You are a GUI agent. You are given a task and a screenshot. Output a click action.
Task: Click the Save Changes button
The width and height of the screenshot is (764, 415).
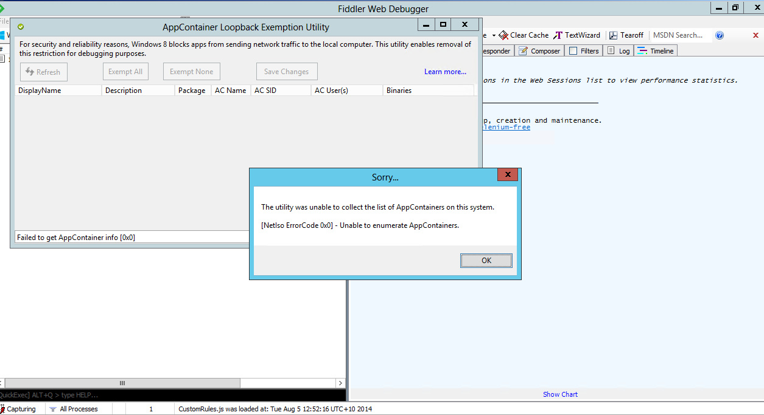287,72
